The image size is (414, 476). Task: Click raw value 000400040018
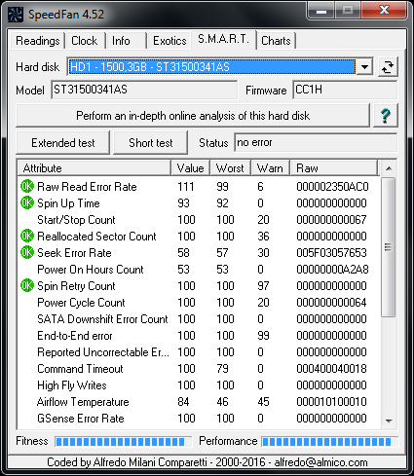coord(331,369)
